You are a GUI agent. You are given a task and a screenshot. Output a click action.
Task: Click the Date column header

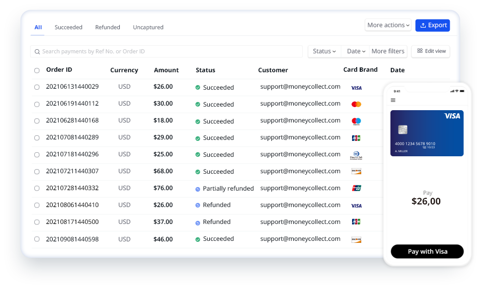pos(398,70)
